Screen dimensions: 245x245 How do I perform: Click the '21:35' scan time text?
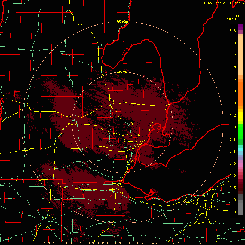(195, 243)
